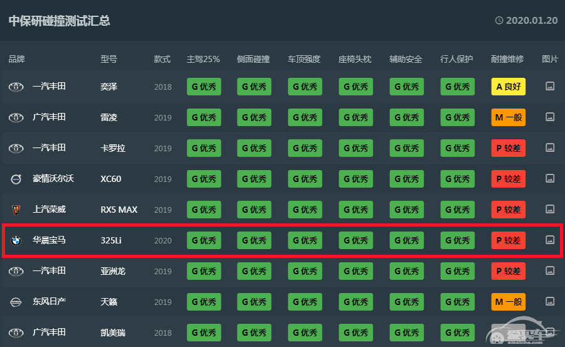Open image icon for 天籁 row
Screen dimensions: 565x347
click(550, 301)
